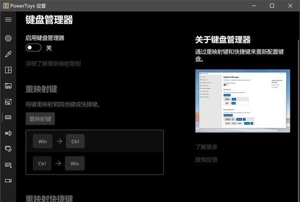
Task: Open Image Resizer icon
Action: click(x=8, y=102)
